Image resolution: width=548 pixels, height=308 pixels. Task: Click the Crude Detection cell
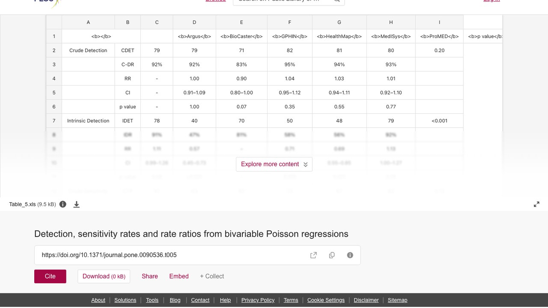88,50
